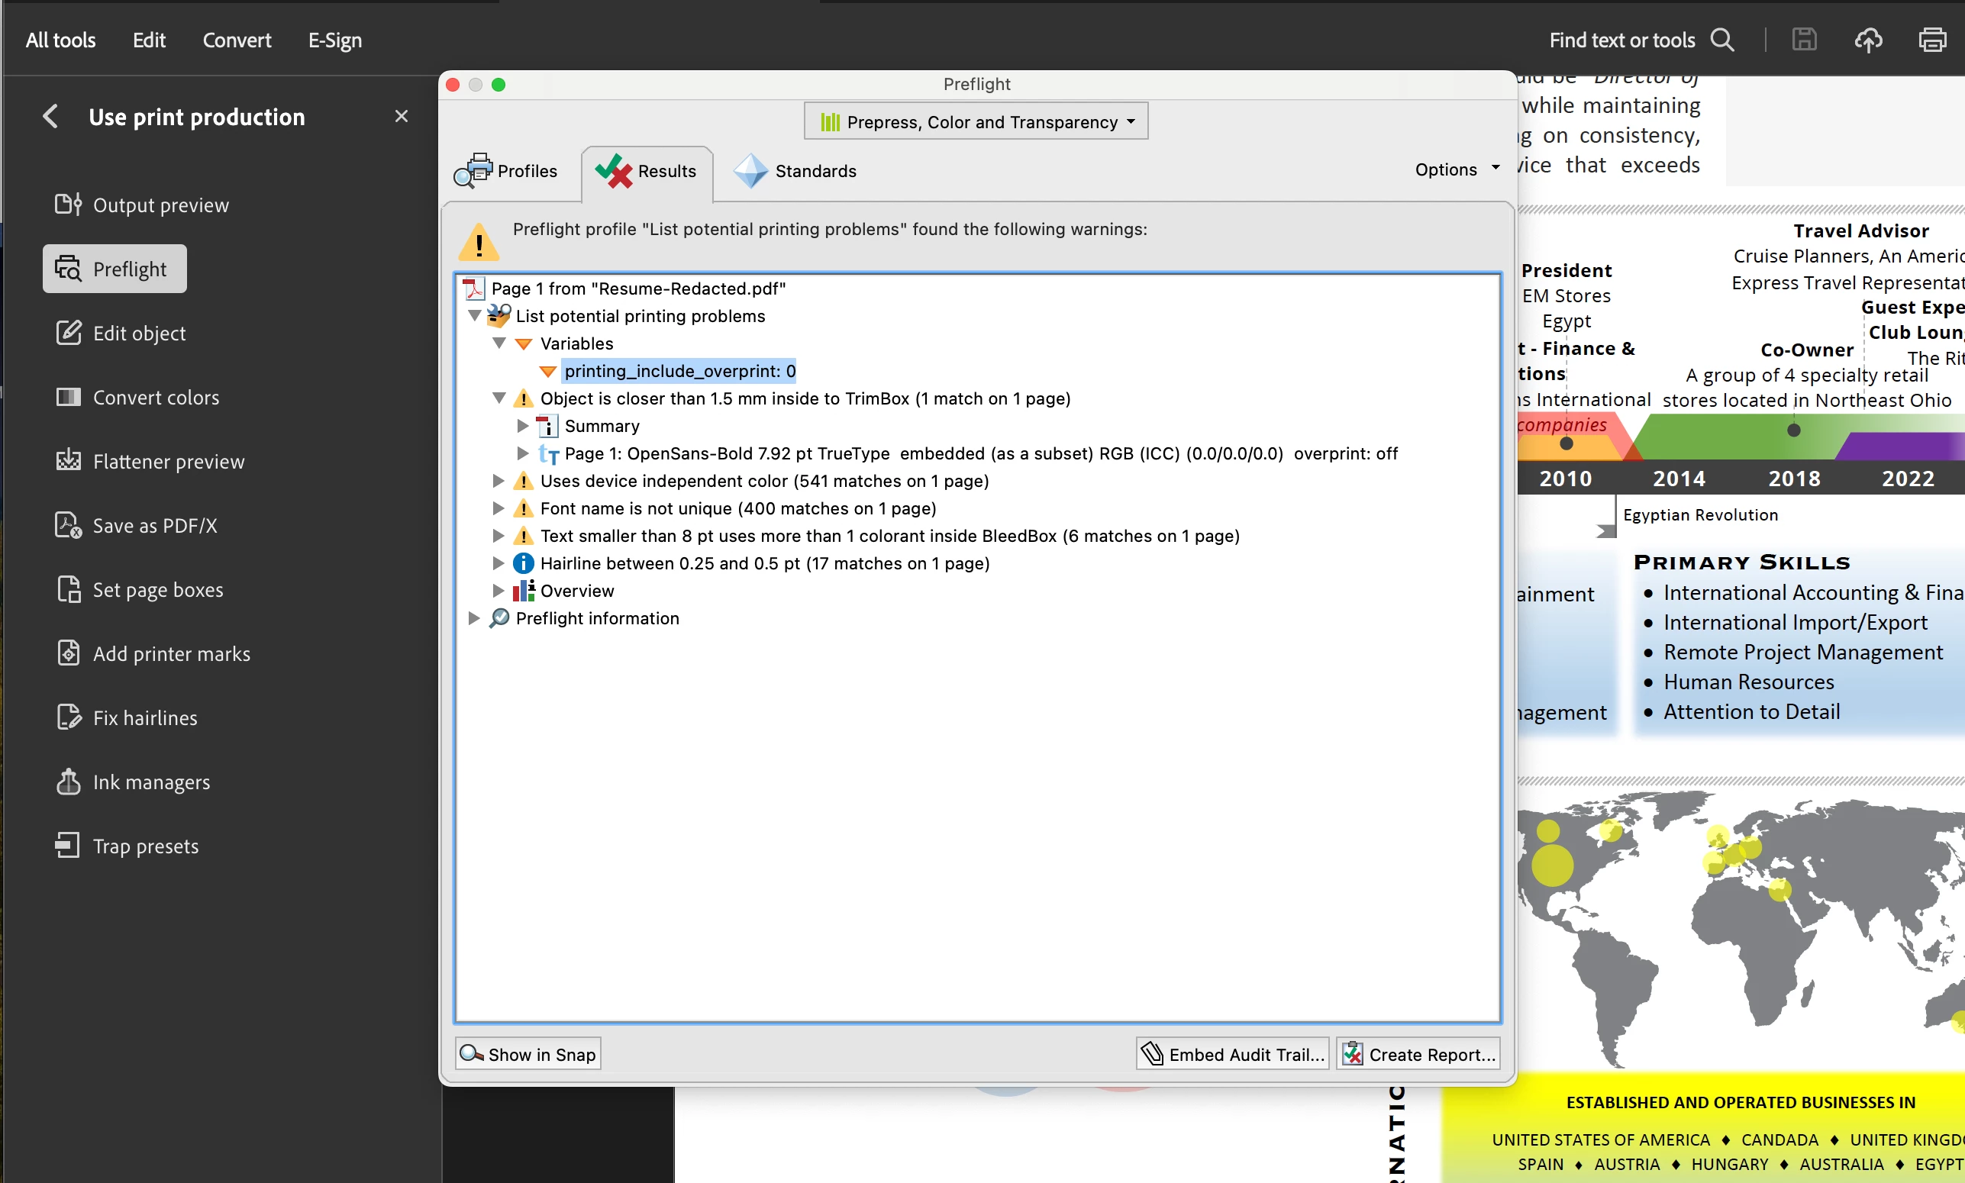Expand the Preflight information node
This screenshot has width=1965, height=1183.
point(473,617)
